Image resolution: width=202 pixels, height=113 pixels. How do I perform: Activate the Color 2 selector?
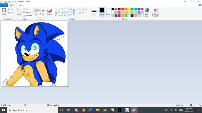coord(108,12)
